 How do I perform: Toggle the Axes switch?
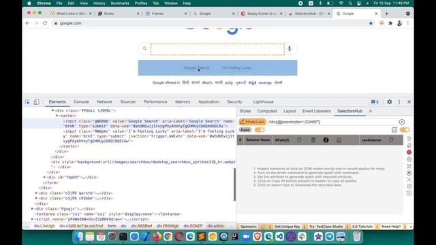click(x=260, y=130)
